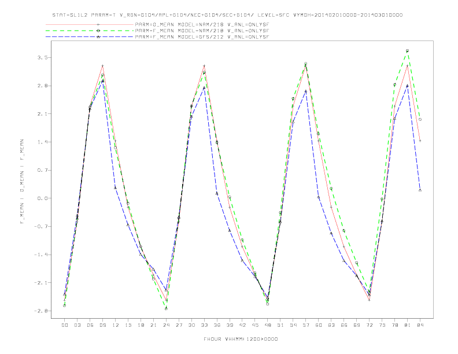This screenshot has height=354, width=458.
Task: Click green circle peak marker at hour 81
Action: click(407, 51)
